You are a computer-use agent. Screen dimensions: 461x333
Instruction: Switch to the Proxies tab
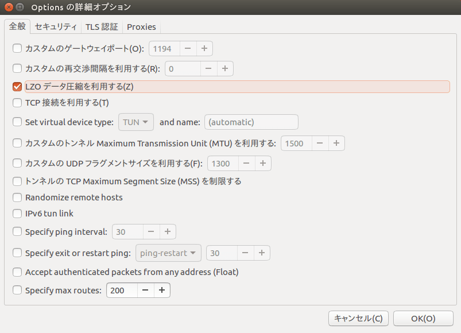pos(141,26)
